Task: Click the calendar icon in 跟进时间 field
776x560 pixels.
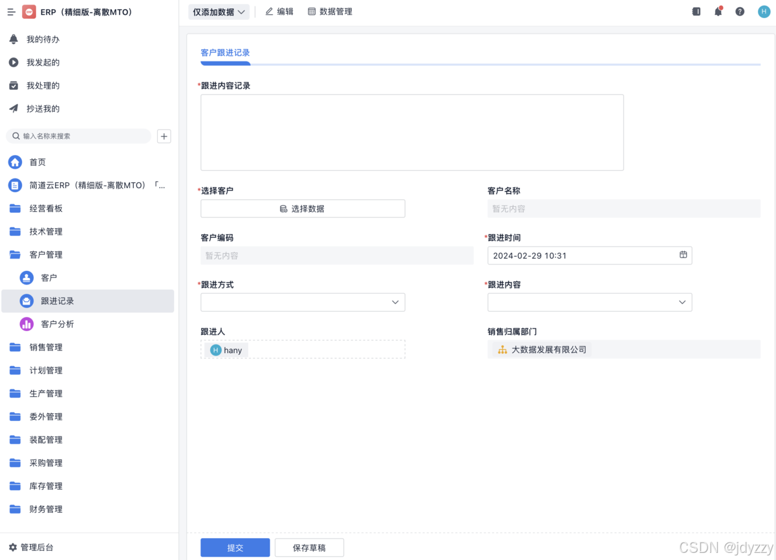Action: click(x=684, y=255)
